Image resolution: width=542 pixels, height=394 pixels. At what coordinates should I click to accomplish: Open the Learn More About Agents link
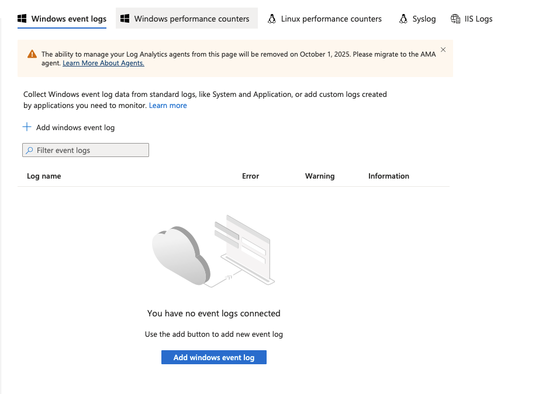(103, 63)
